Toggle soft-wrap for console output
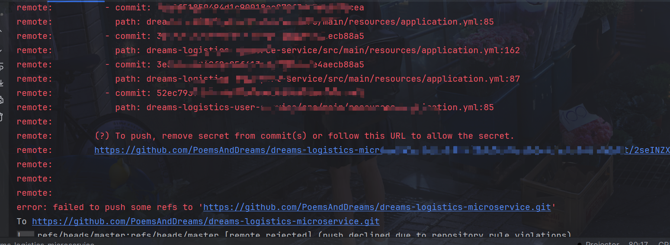Image resolution: width=670 pixels, height=245 pixels. (x=1, y=66)
